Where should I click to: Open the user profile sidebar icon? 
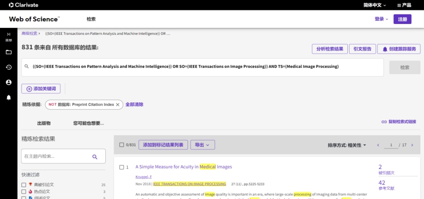(9, 82)
